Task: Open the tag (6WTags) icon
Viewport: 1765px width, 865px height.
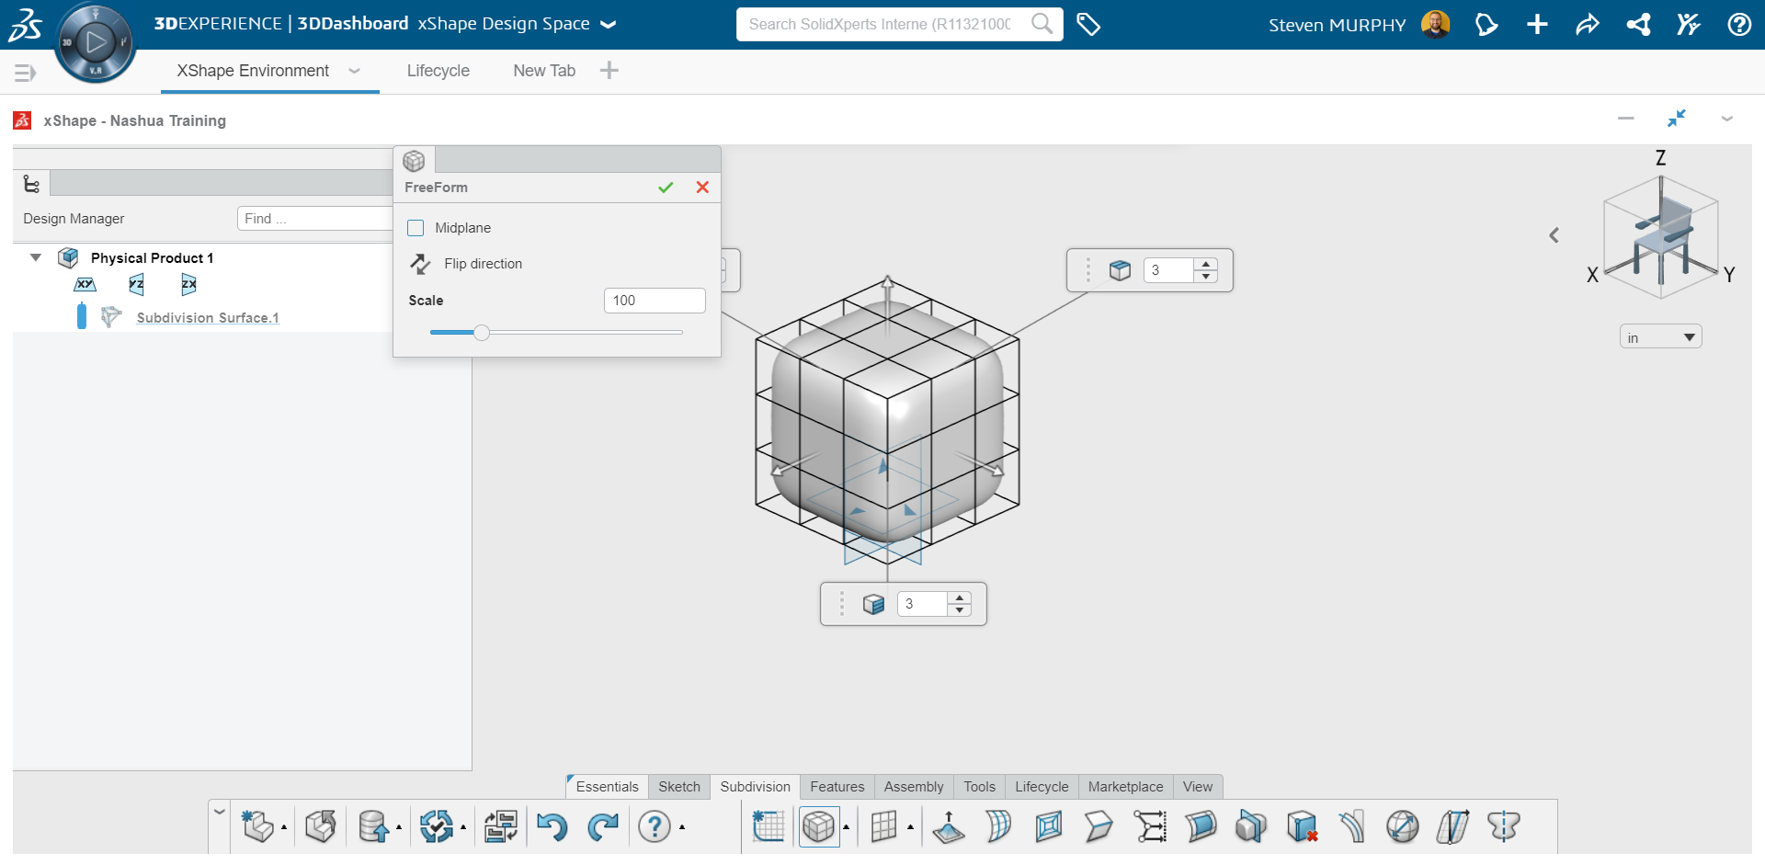Action: coord(1088,25)
